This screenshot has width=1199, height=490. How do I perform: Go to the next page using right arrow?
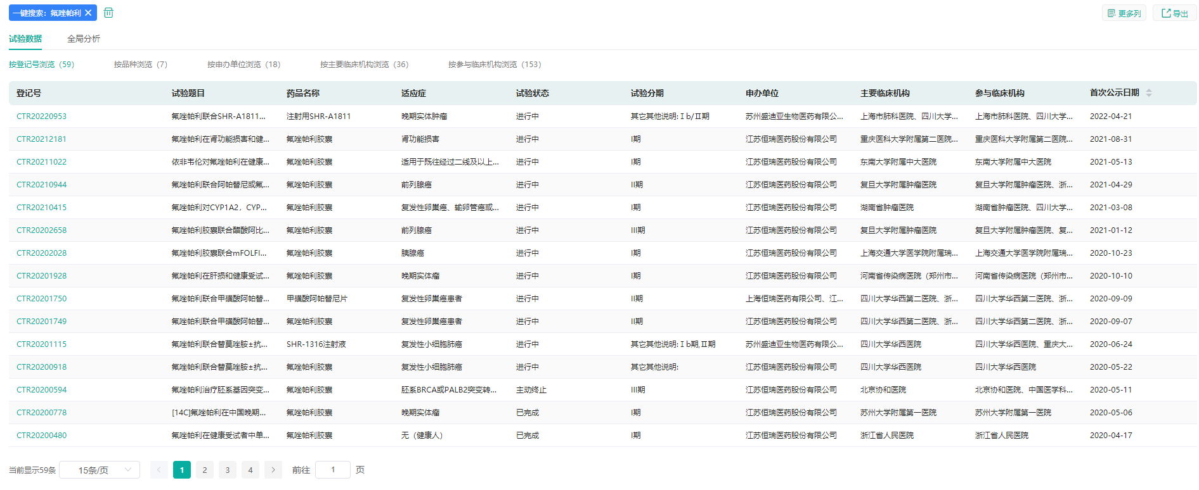[273, 470]
